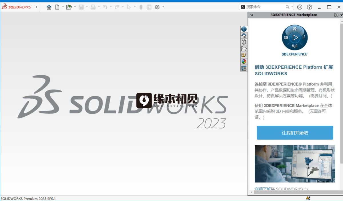Image resolution: width=343 pixels, height=201 pixels.
Task: Collapse the task pane with double chevron
Action: (252, 15)
